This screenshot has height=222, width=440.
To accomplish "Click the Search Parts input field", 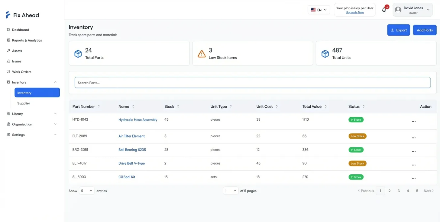I will (x=252, y=83).
